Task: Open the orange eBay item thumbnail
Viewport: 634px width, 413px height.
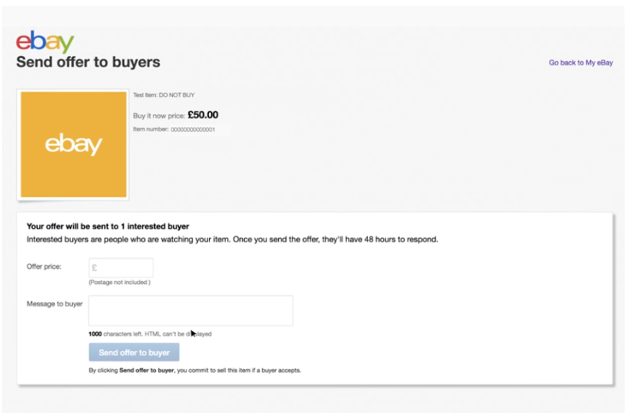Action: point(73,144)
